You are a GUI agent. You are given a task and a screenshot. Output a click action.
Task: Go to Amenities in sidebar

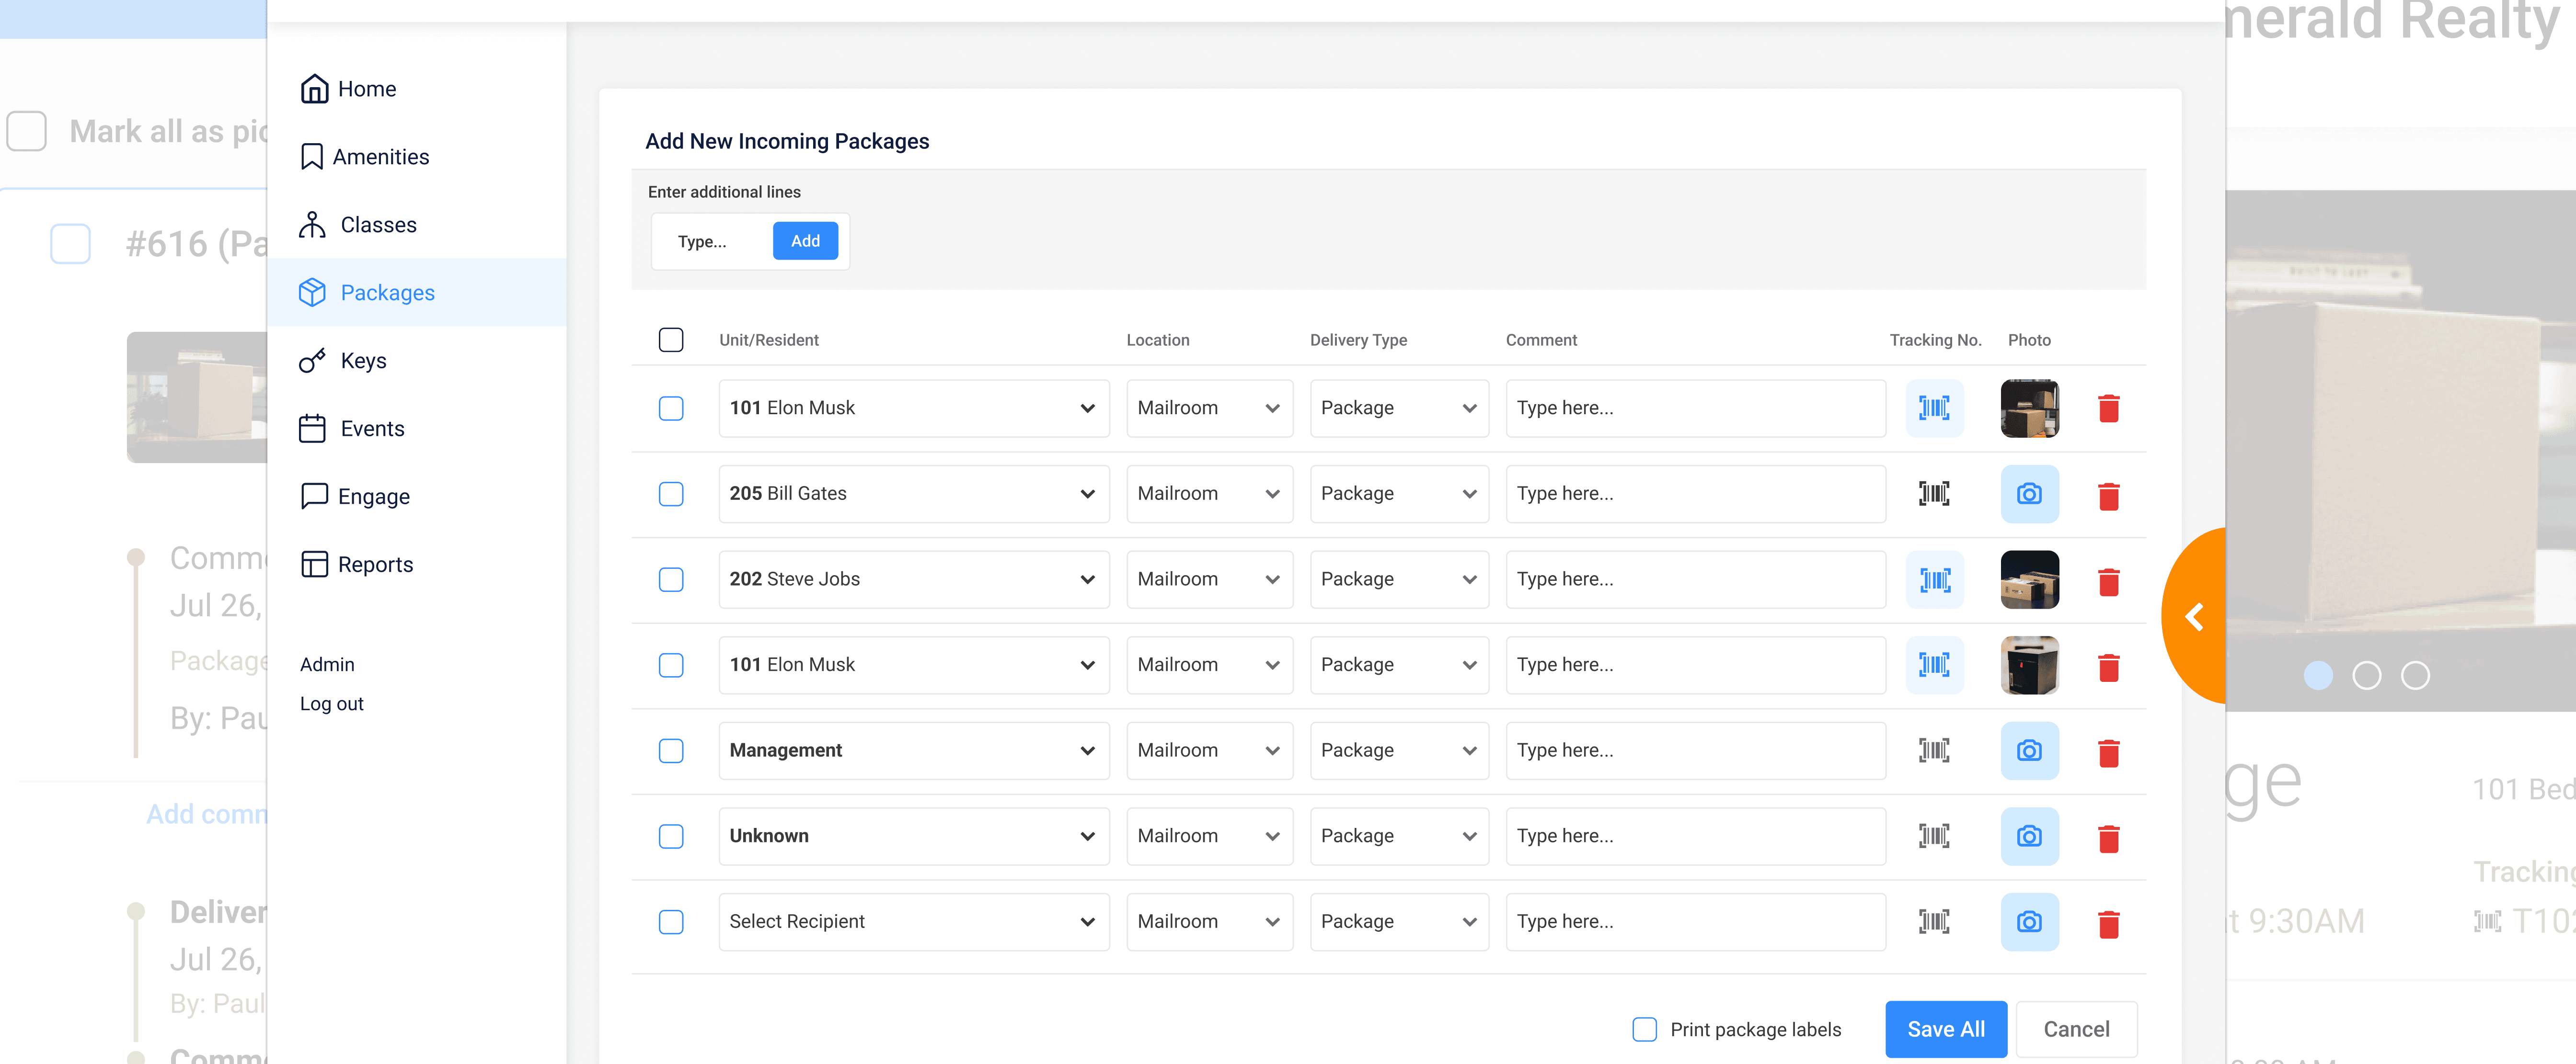pyautogui.click(x=380, y=157)
